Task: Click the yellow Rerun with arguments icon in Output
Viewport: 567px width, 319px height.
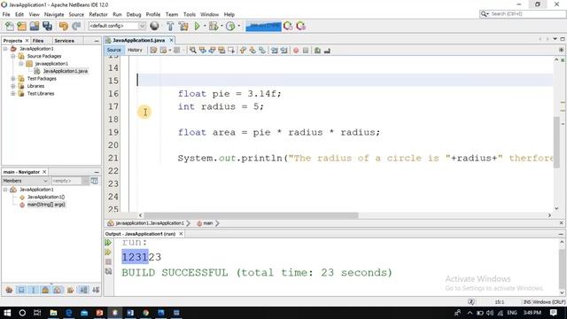Action: [108, 252]
